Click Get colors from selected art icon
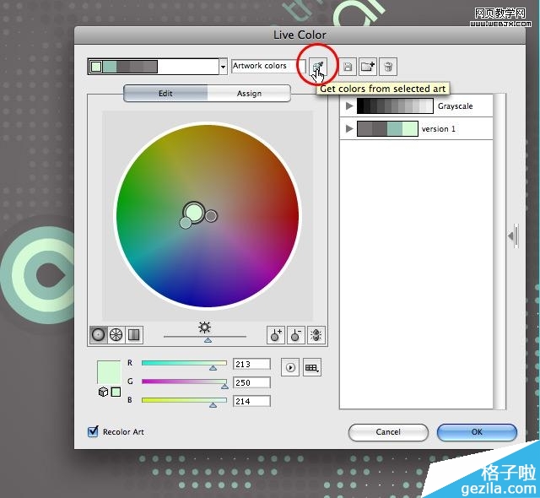 tap(318, 67)
